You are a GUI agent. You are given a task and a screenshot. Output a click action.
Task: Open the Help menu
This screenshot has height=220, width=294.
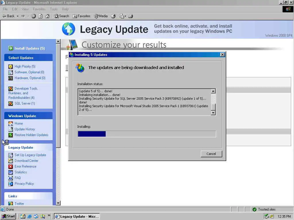point(65,9)
